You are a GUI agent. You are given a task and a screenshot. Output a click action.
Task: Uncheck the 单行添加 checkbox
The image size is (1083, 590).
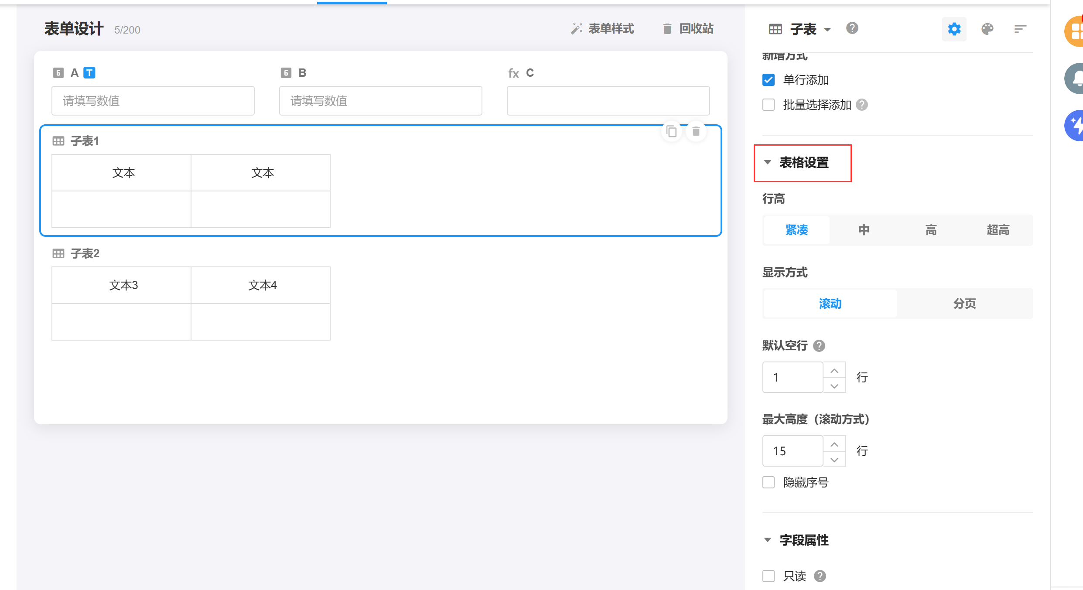(x=769, y=80)
